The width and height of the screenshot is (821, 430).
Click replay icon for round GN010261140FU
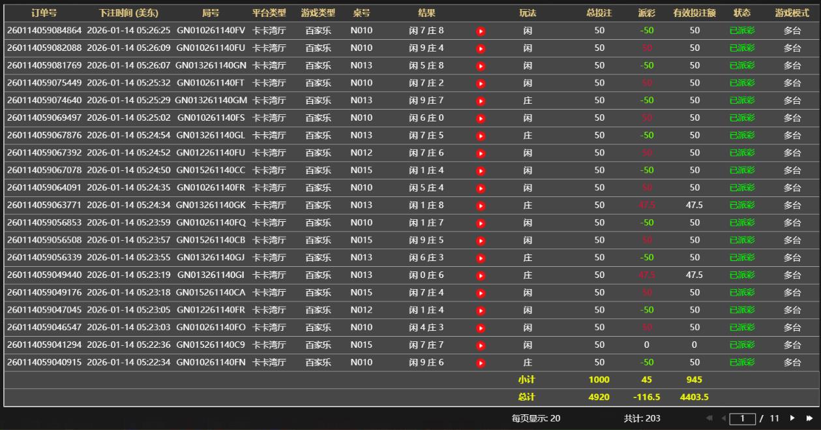pos(481,48)
